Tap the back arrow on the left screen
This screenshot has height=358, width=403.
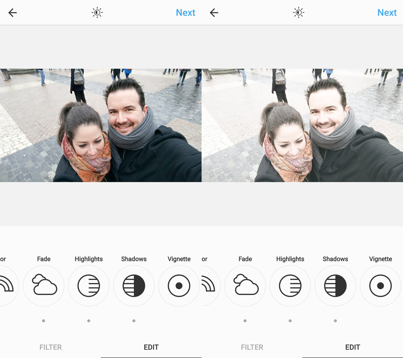12,13
